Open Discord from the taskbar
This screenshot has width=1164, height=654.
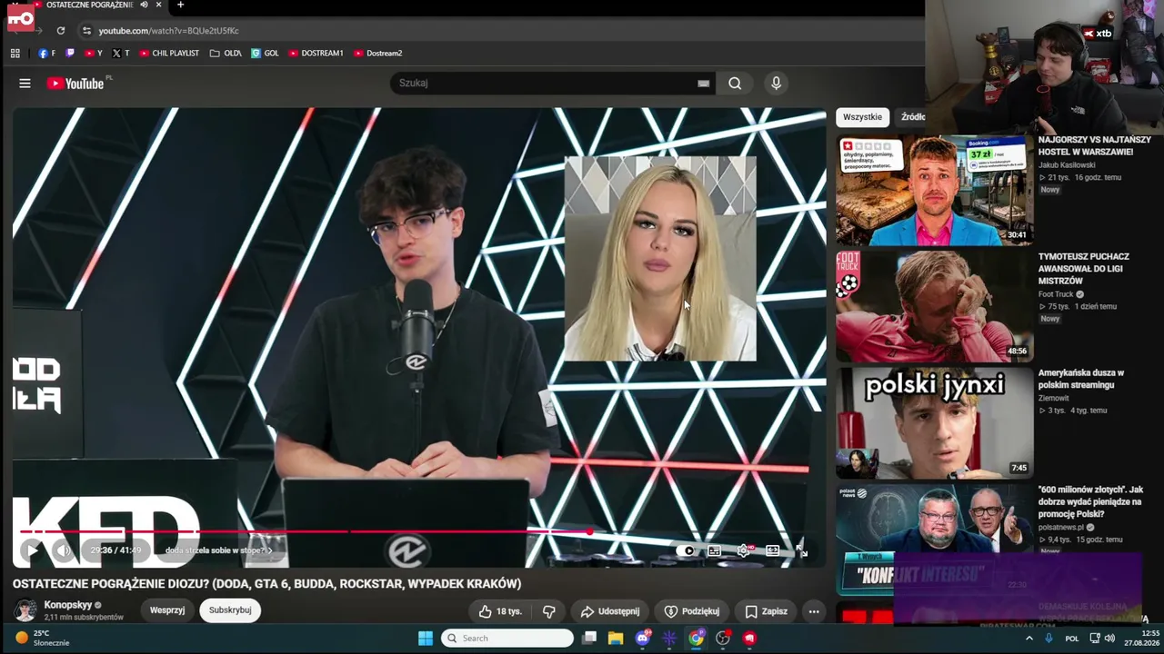point(643,639)
